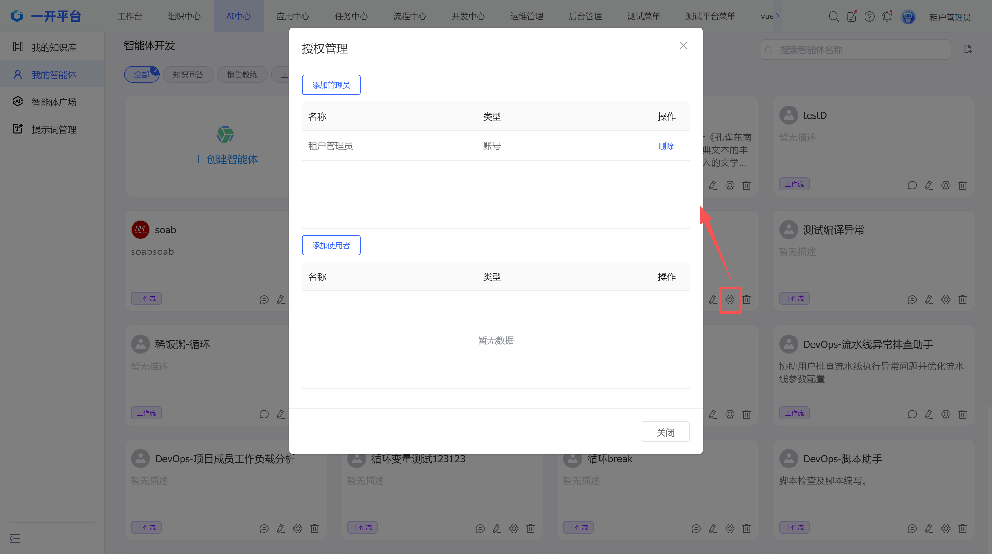Select the 知识问答 filter chip
This screenshot has width=992, height=554.
[x=188, y=75]
